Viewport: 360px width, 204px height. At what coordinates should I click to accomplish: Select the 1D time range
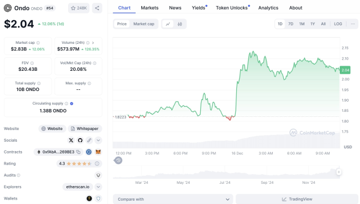[x=280, y=24]
